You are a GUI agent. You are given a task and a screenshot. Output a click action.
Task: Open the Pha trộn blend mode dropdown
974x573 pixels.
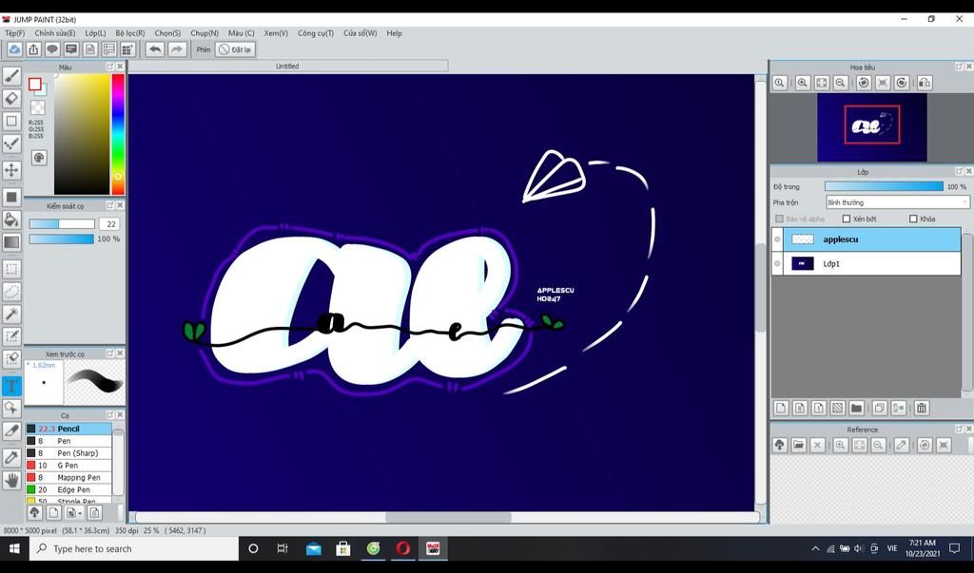pyautogui.click(x=897, y=202)
